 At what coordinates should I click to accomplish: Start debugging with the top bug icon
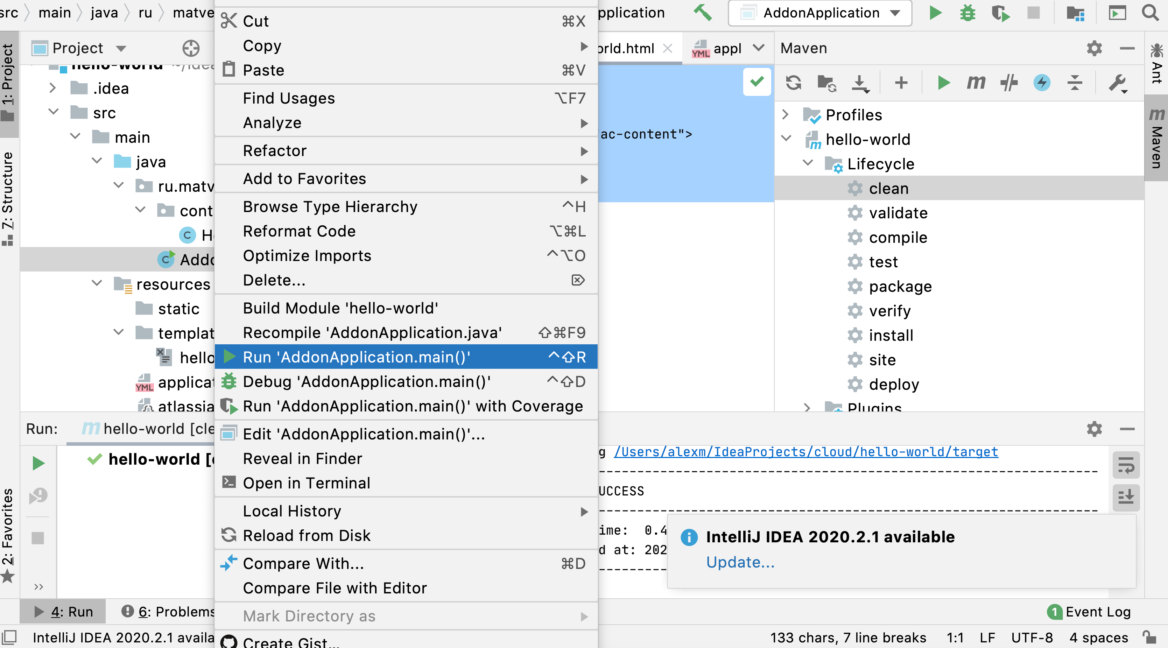point(968,13)
